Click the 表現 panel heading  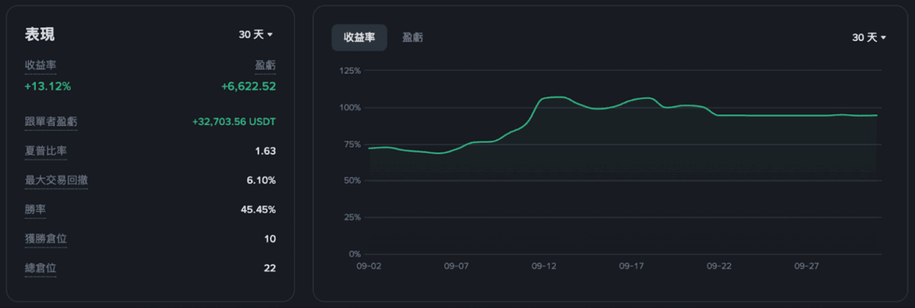pos(40,34)
